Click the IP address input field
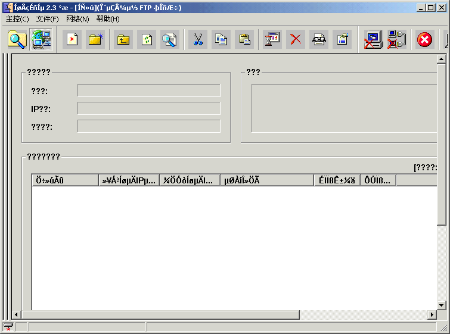The width and height of the screenshot is (450, 334). click(x=148, y=108)
